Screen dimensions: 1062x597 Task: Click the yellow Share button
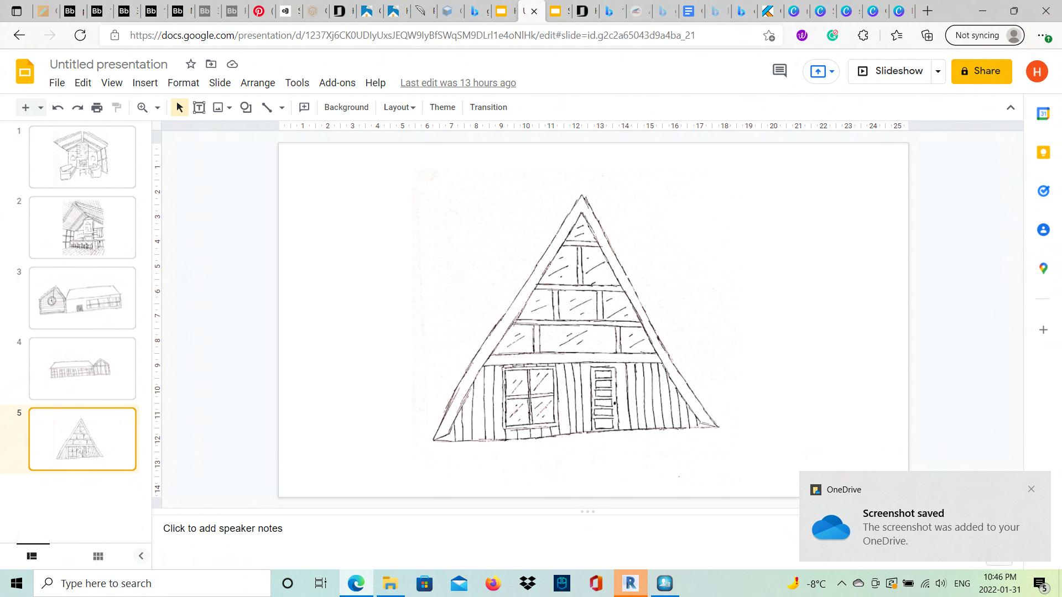(981, 71)
